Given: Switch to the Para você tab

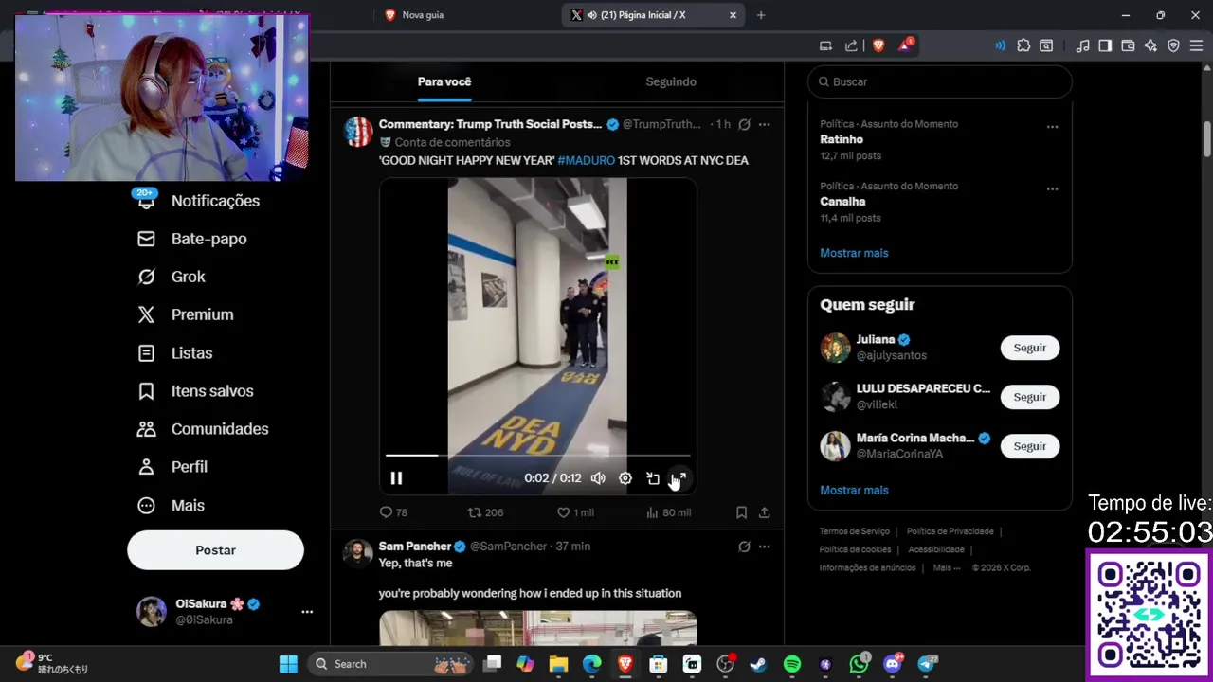Looking at the screenshot, I should tap(444, 81).
